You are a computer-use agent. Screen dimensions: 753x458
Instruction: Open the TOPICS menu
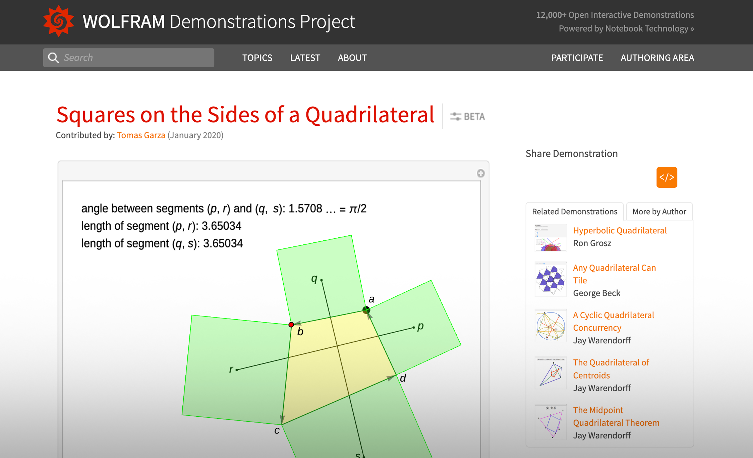point(257,58)
